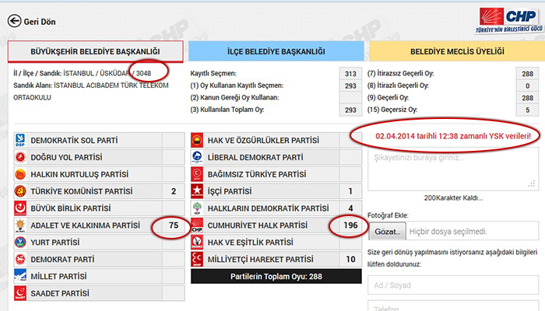545x311 pixels.
Task: Click the İşçi Partisi logo icon
Action: (197, 191)
